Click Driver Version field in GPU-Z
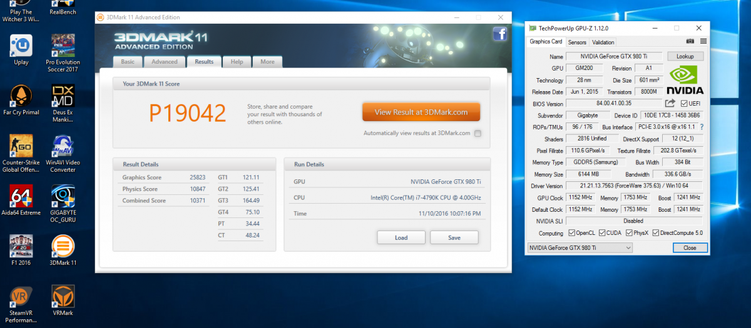This screenshot has height=328, width=751. (634, 186)
